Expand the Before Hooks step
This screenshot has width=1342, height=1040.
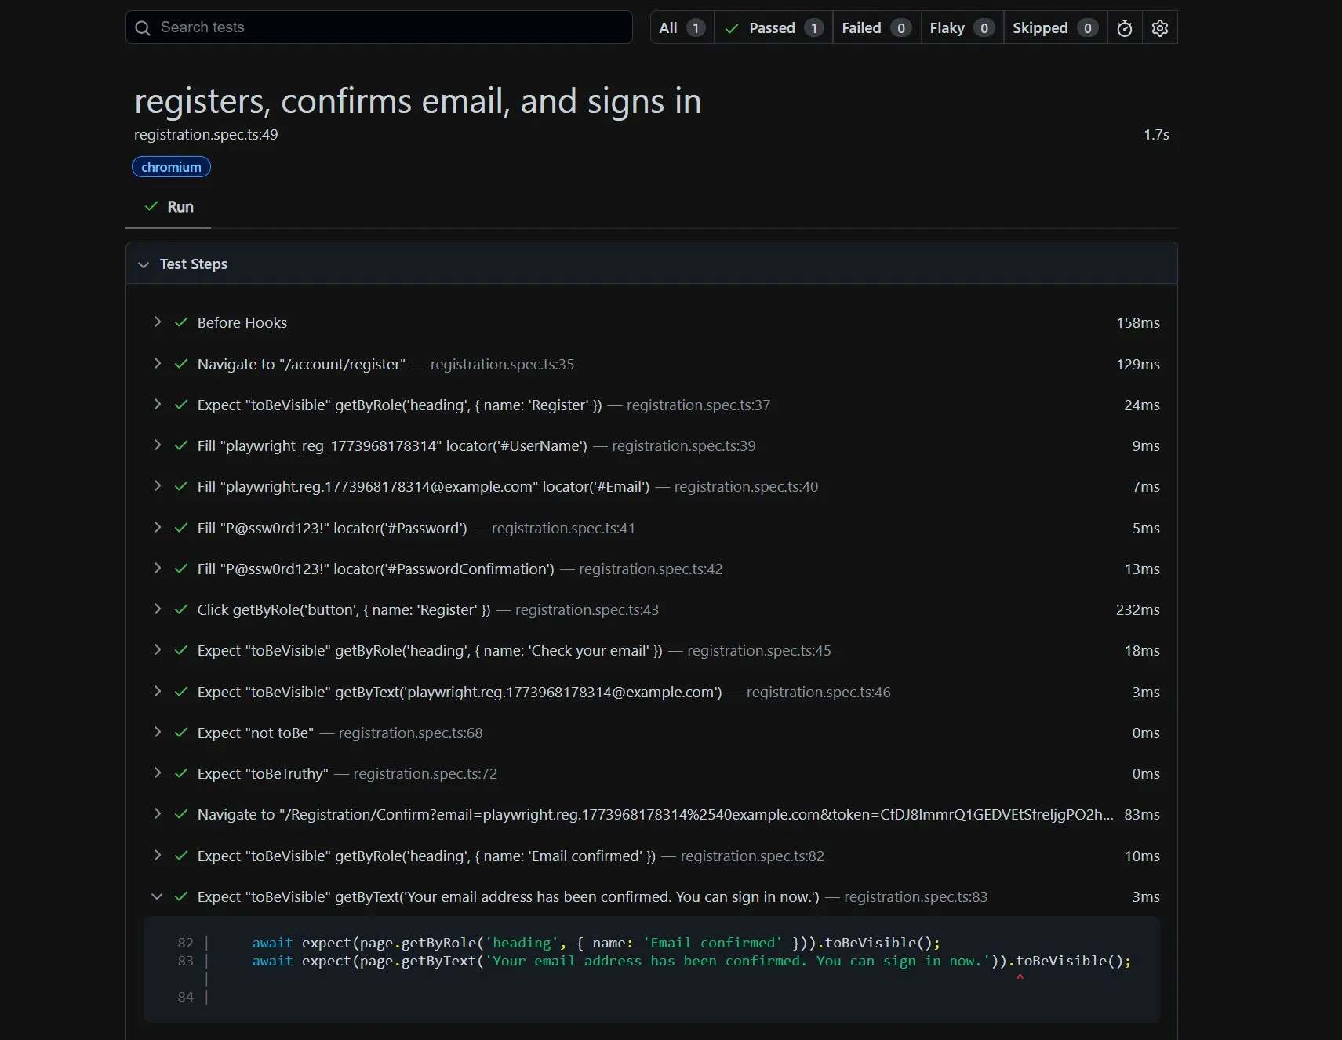158,322
